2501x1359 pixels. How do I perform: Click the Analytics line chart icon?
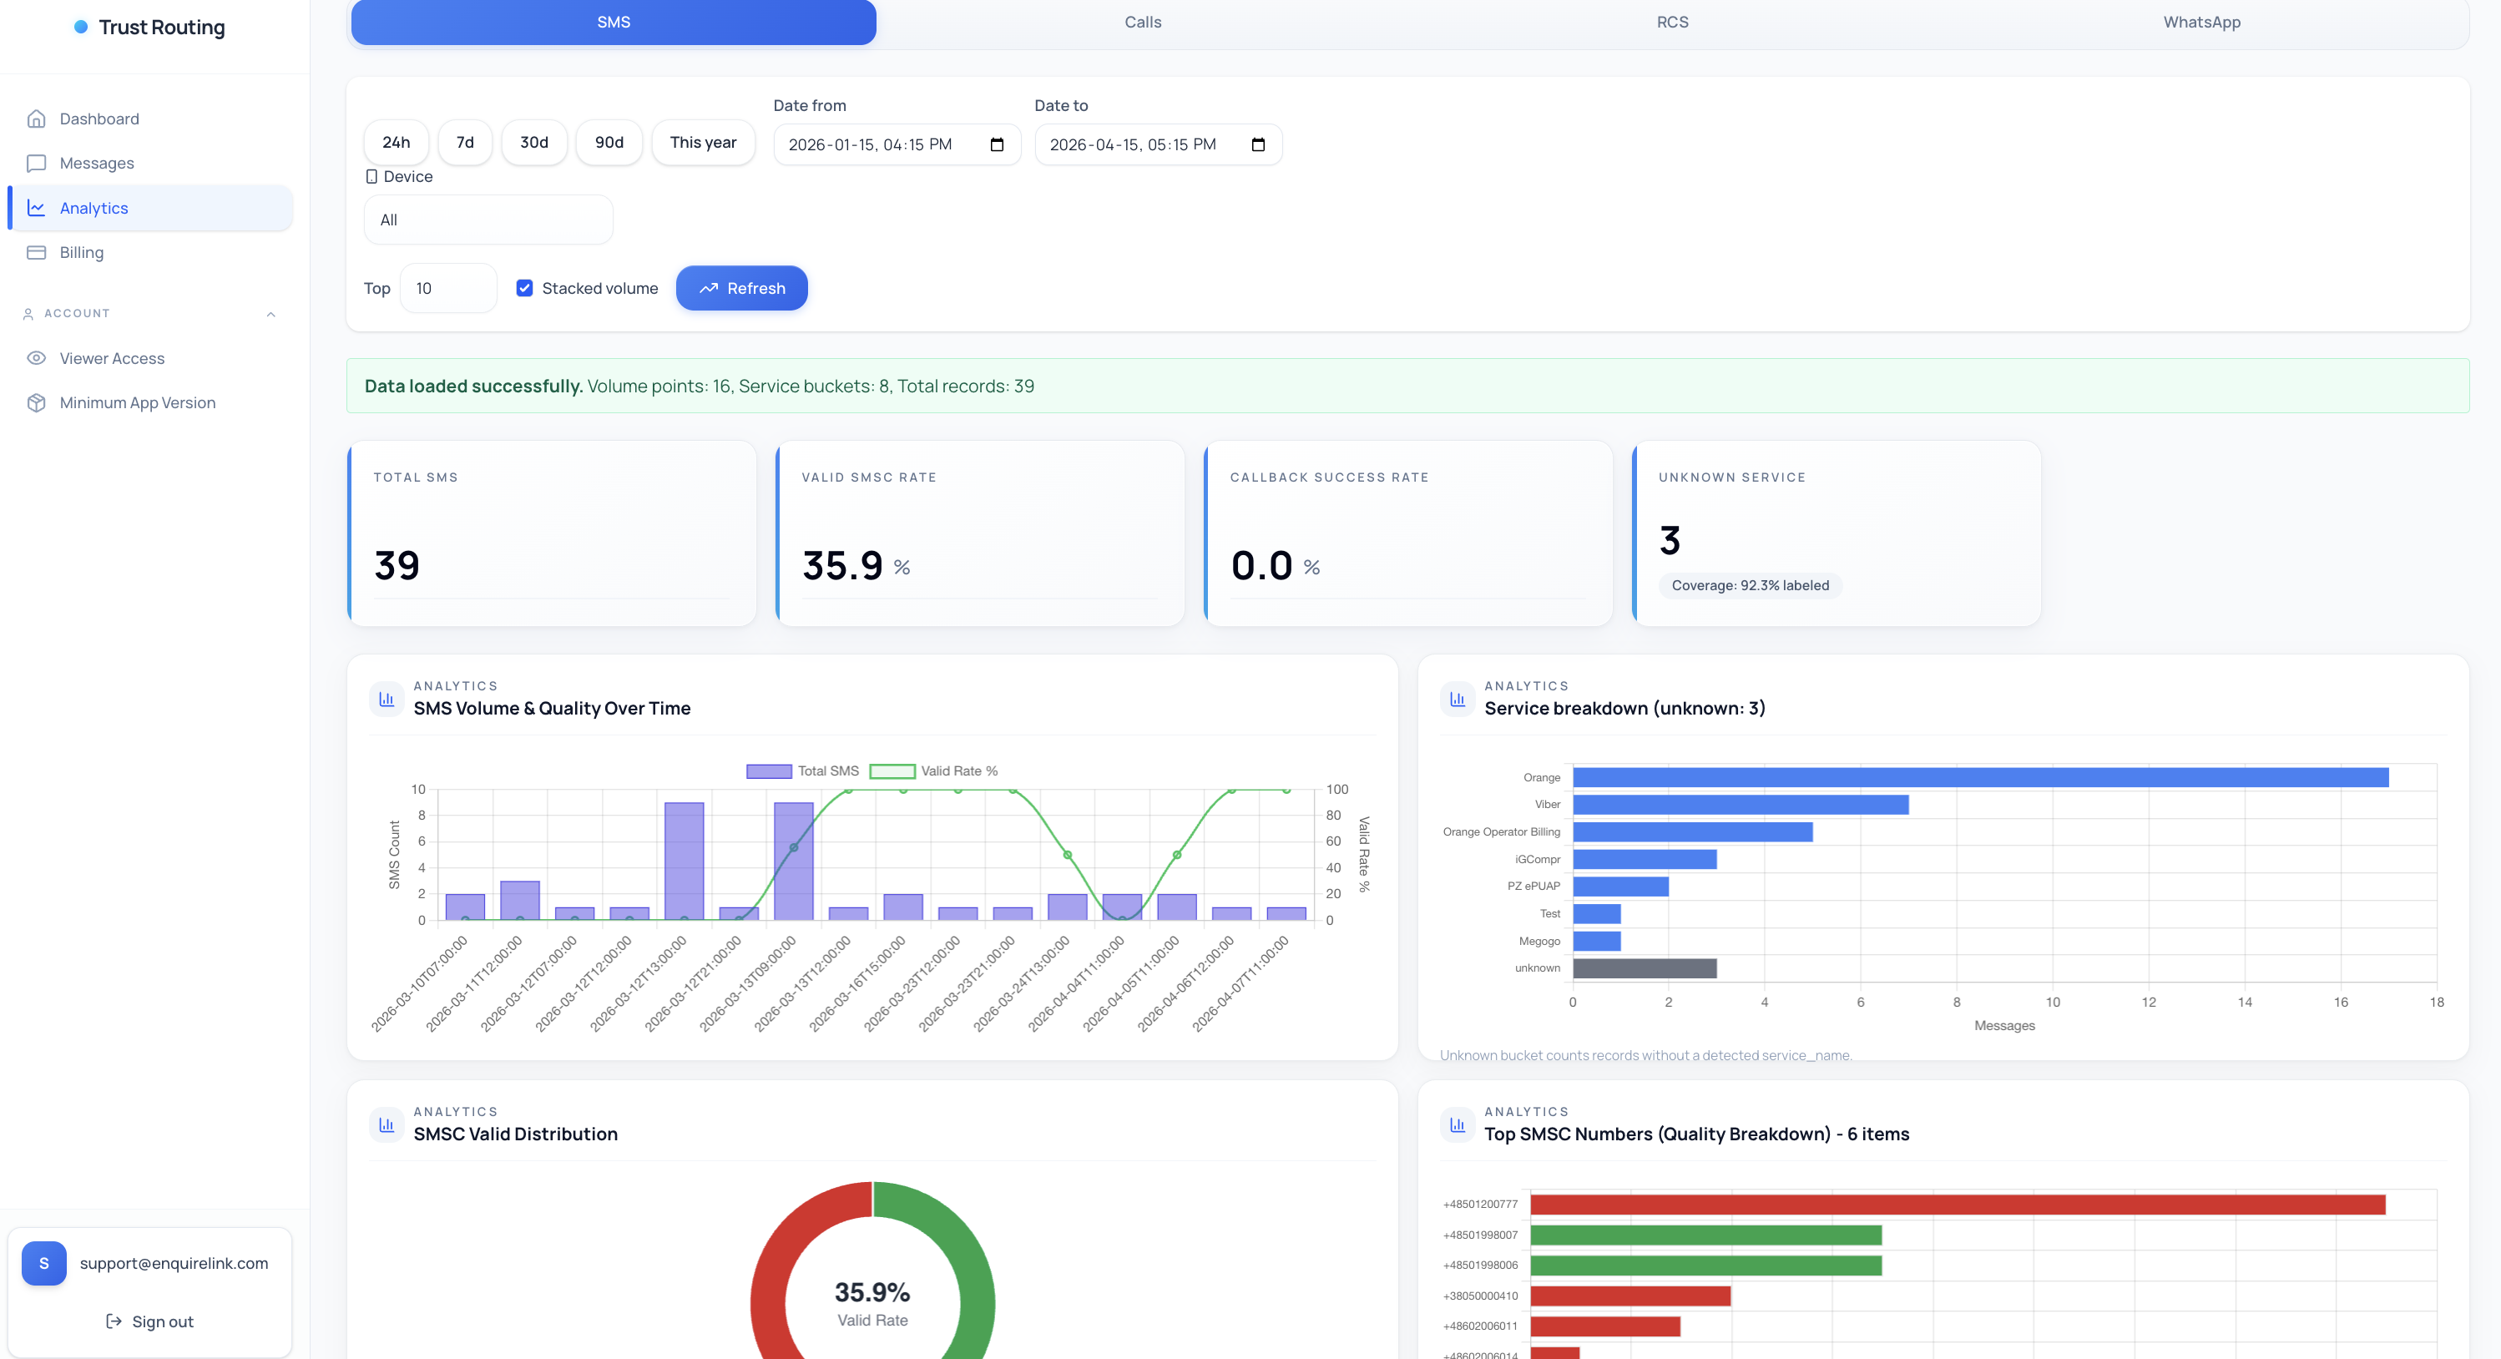pos(36,208)
